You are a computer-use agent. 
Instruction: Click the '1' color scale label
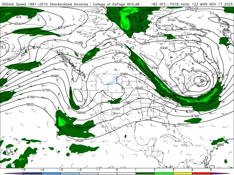(x=136, y=170)
